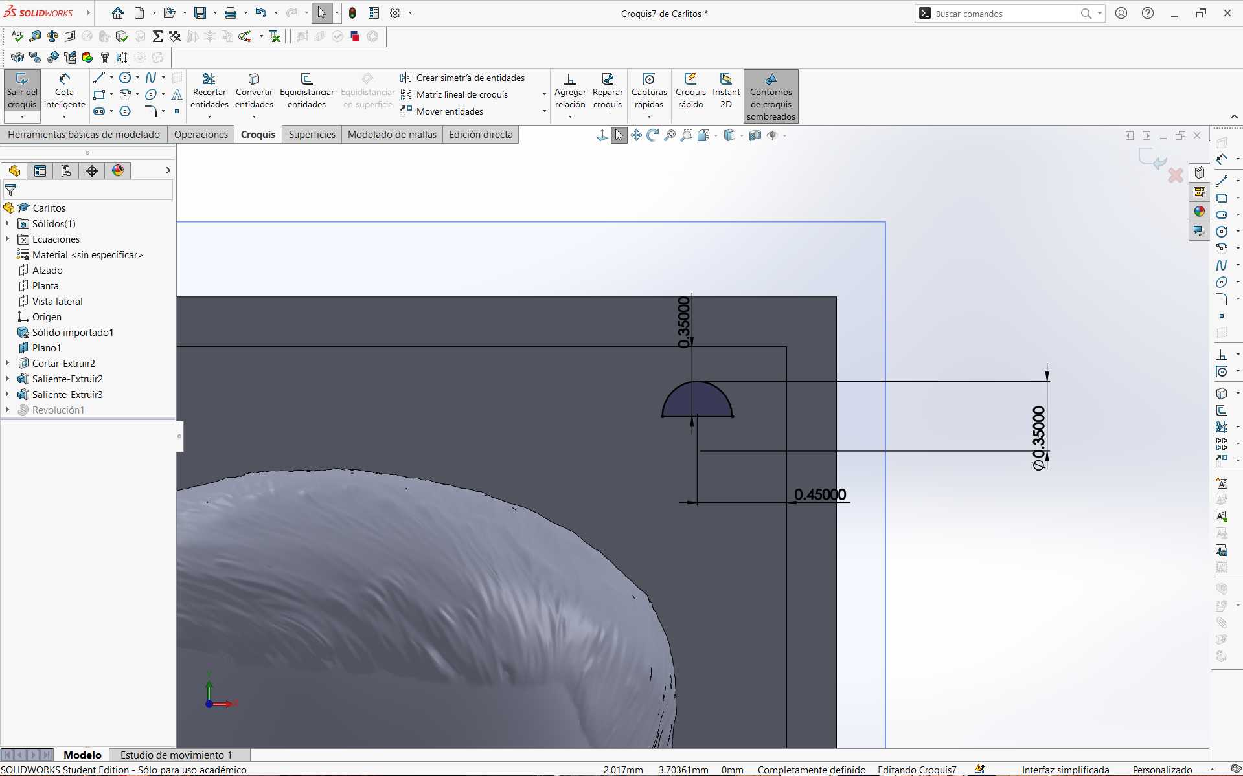Switch to Operaciones tab
Screen dimensions: 1243x776
[x=201, y=135]
